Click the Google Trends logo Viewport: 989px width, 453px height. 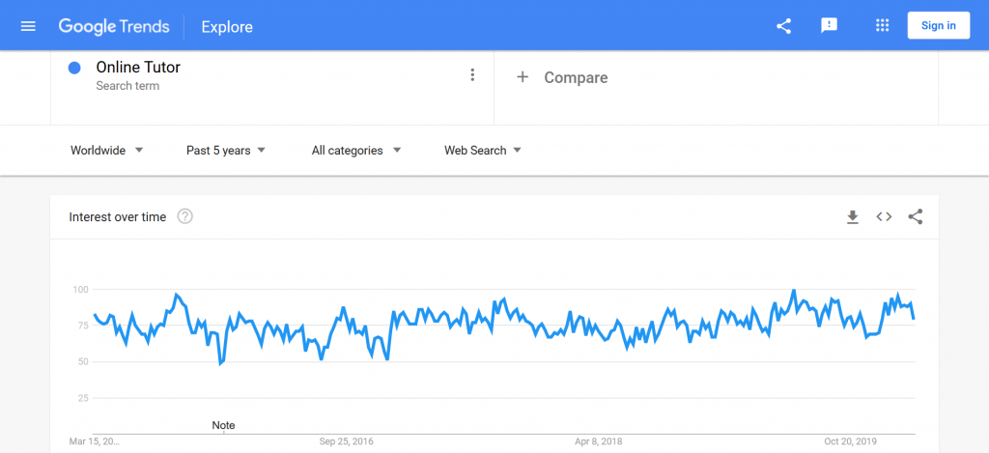(114, 26)
